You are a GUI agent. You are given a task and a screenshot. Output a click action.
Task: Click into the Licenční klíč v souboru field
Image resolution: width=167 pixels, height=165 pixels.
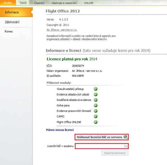click(x=100, y=146)
